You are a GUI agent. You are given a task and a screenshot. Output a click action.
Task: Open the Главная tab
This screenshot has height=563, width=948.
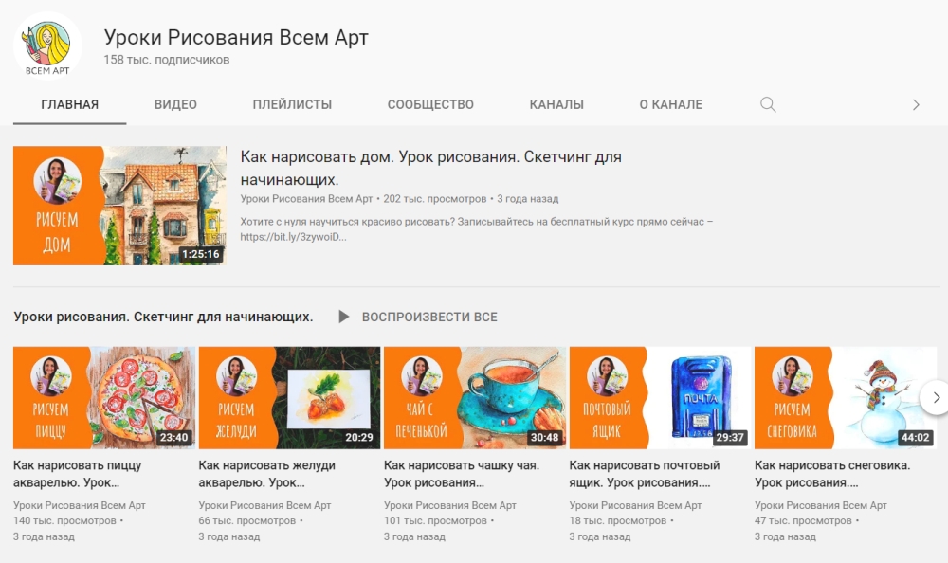69,104
